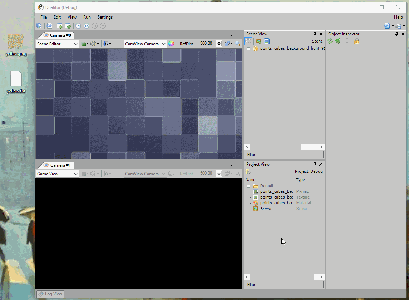Click the Scene View filter field
Screen dimensions: 409x300
point(291,155)
